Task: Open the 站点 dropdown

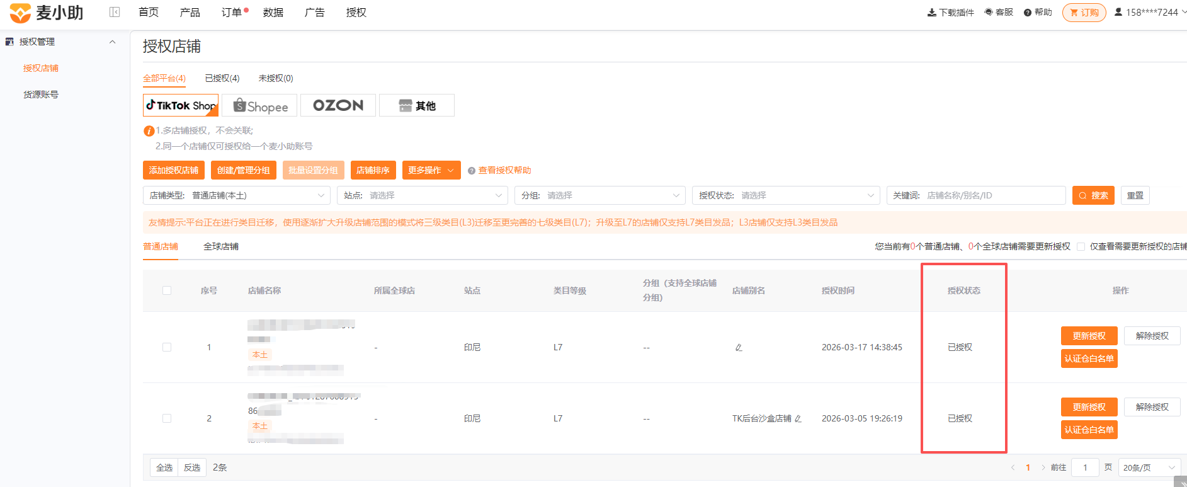Action: pyautogui.click(x=423, y=195)
